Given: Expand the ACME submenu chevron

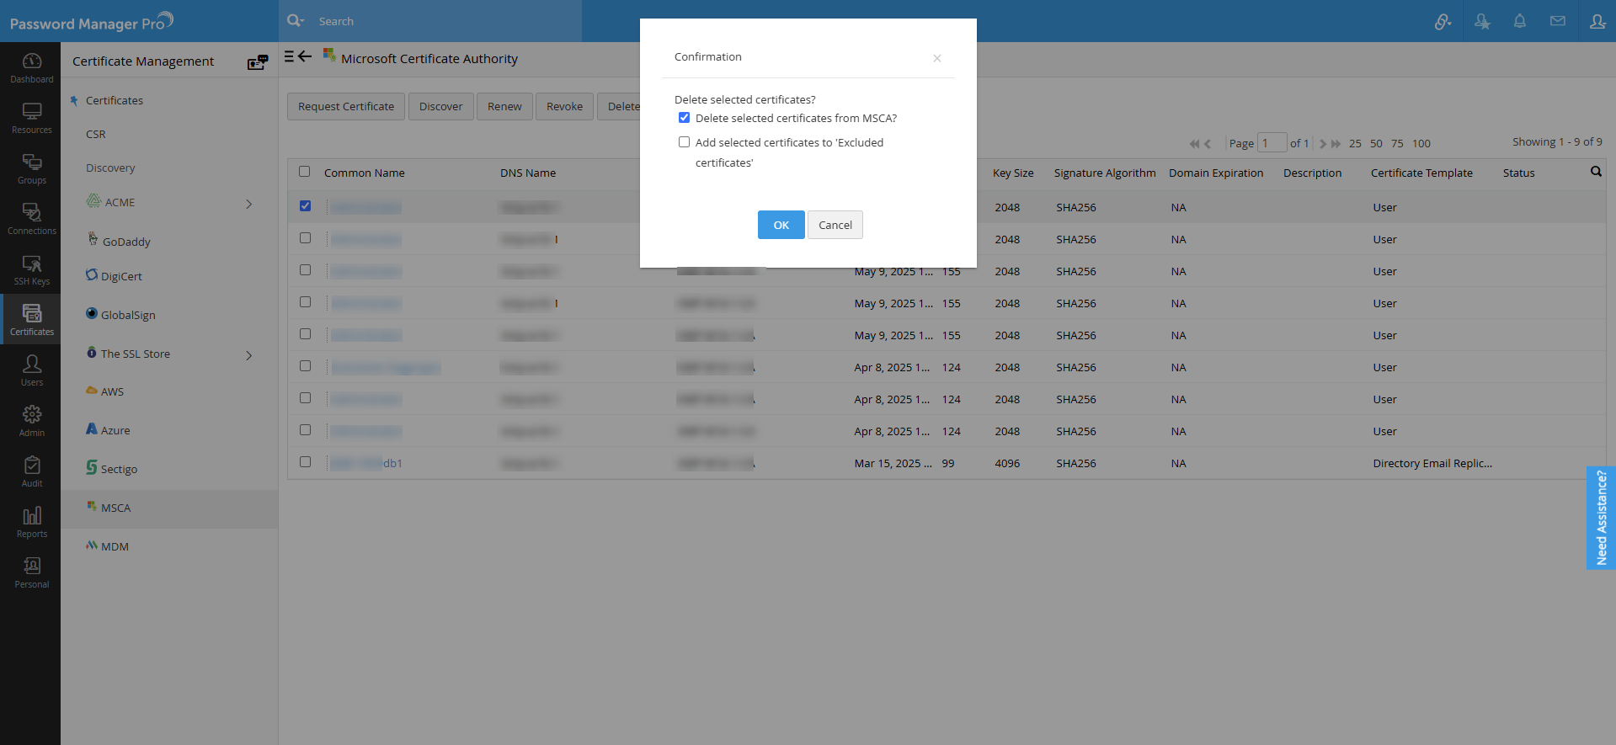Looking at the screenshot, I should click(x=249, y=204).
